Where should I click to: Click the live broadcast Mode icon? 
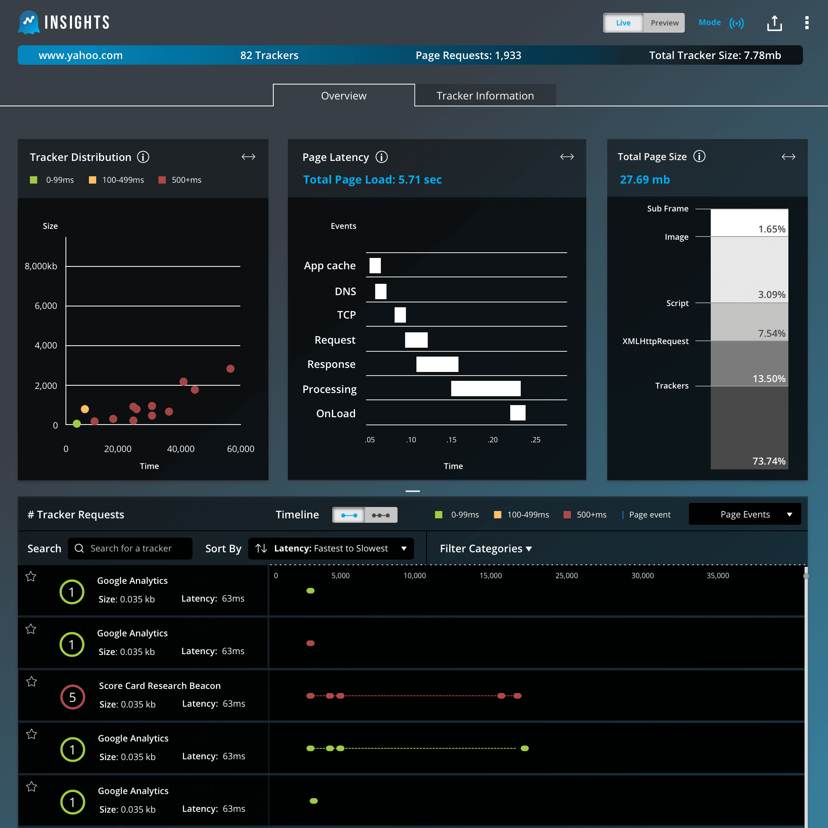click(737, 23)
